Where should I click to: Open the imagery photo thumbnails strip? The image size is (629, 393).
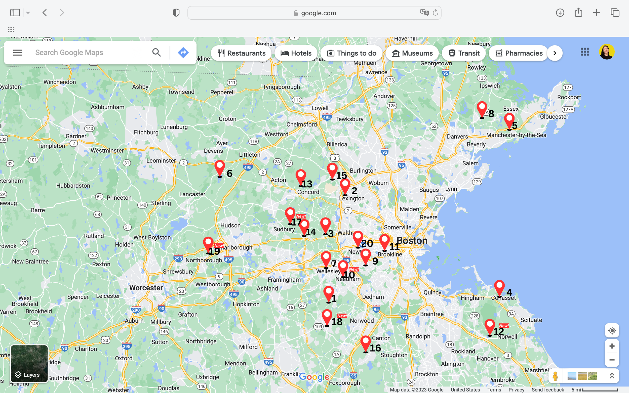[x=582, y=376]
